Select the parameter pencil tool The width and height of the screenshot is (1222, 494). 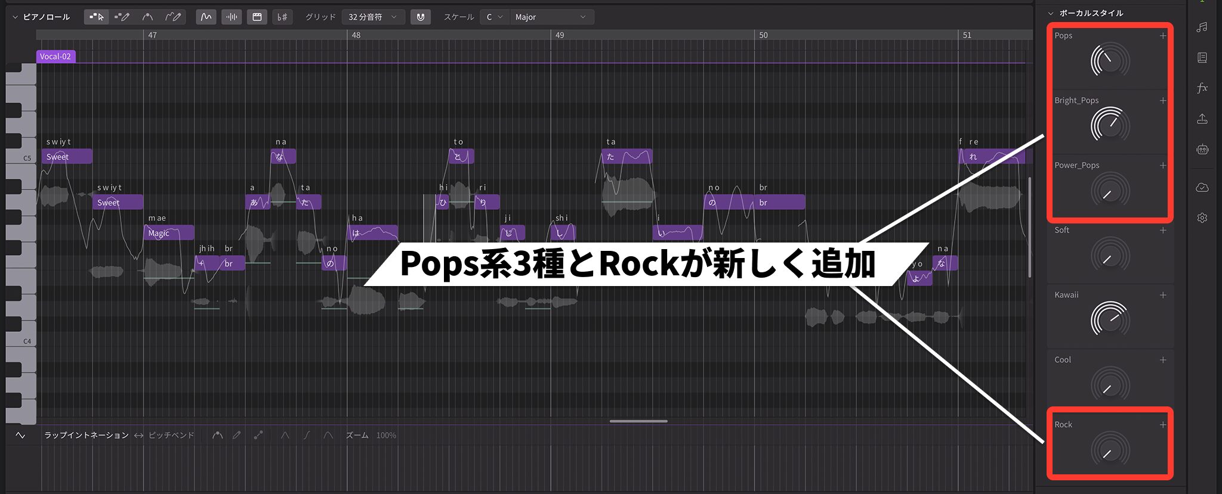(237, 436)
